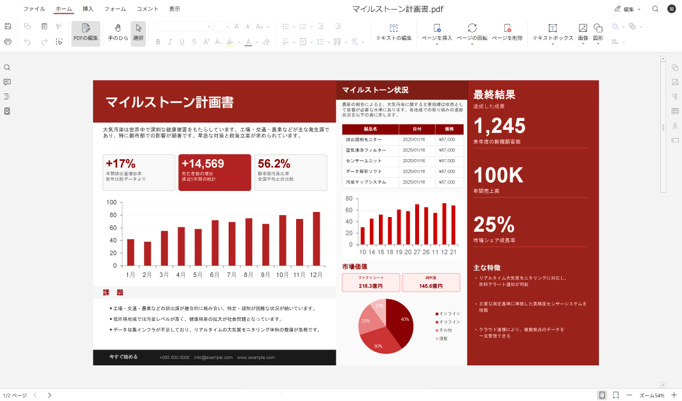Open the 編集 mode dropdown at top right
This screenshot has height=401, width=682.
coord(627,9)
